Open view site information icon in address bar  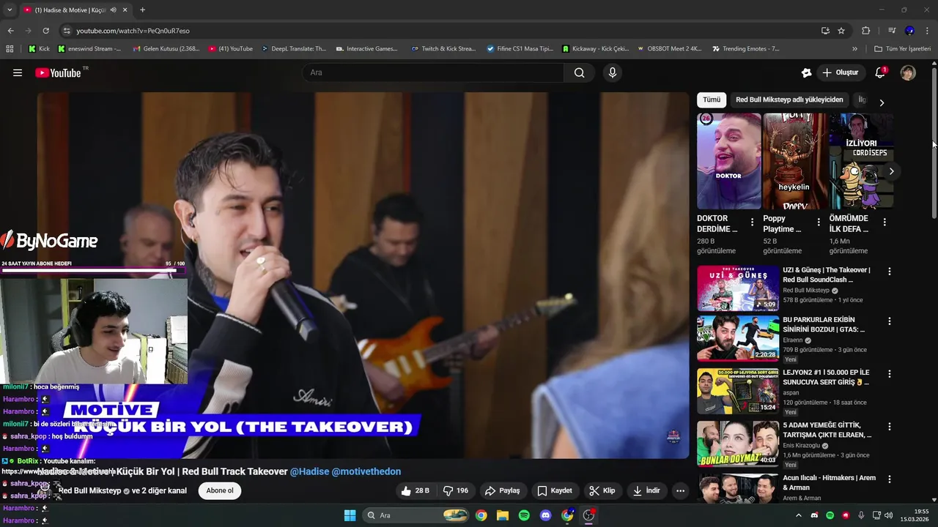pyautogui.click(x=67, y=31)
